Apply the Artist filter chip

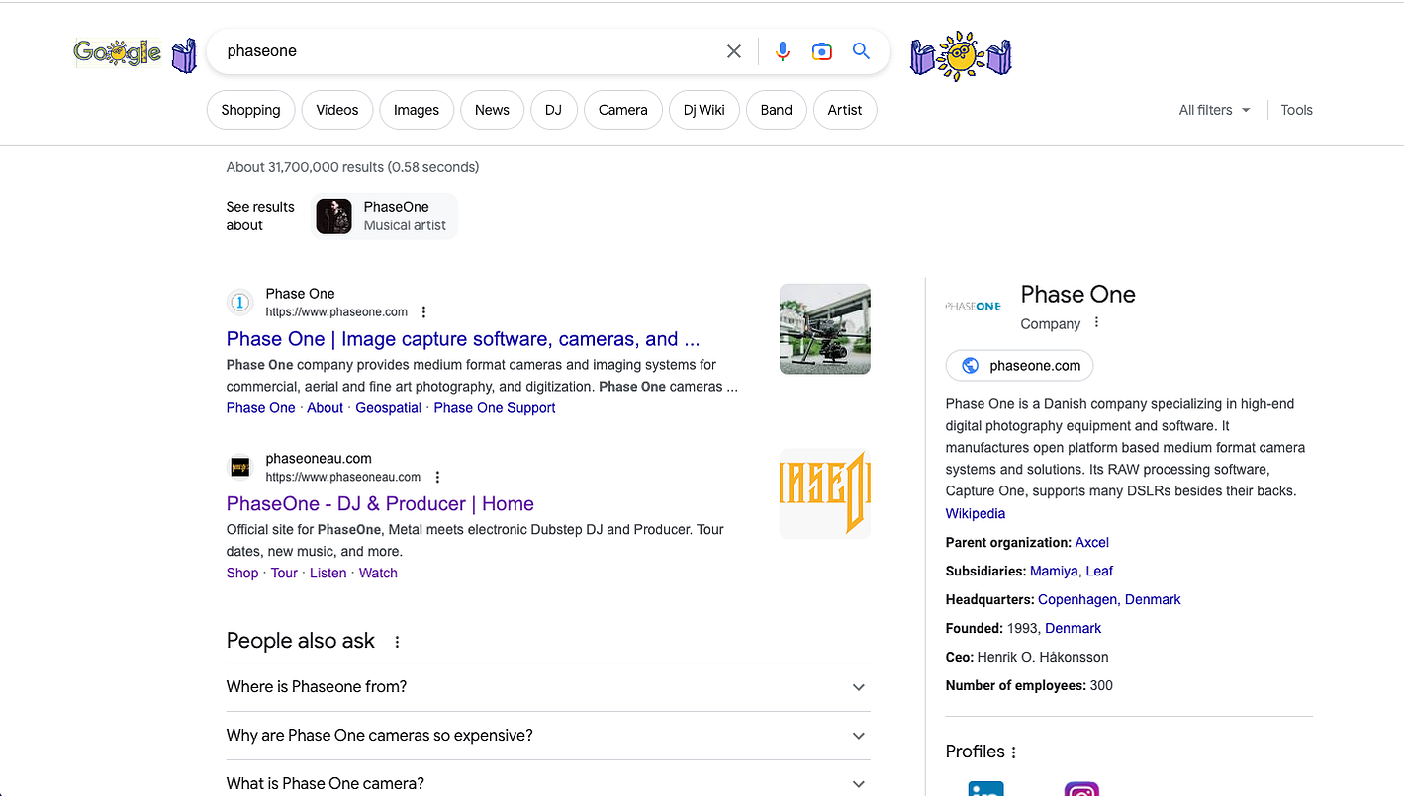point(845,110)
